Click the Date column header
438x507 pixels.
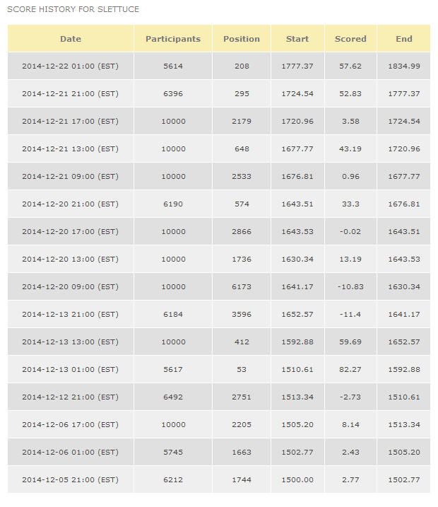click(71, 39)
